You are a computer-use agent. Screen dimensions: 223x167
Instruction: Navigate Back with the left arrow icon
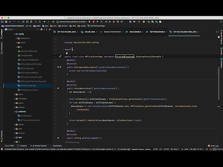[45, 22]
